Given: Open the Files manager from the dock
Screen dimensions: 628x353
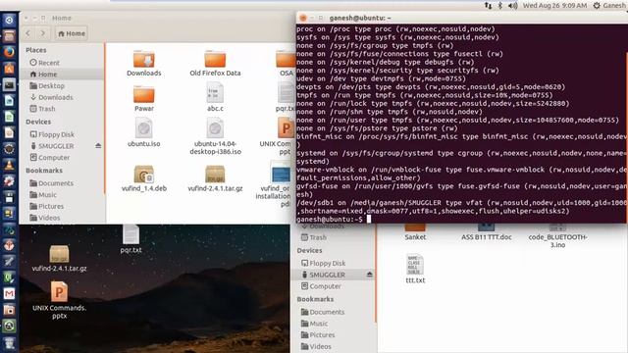Looking at the screenshot, I should pyautogui.click(x=9, y=36).
